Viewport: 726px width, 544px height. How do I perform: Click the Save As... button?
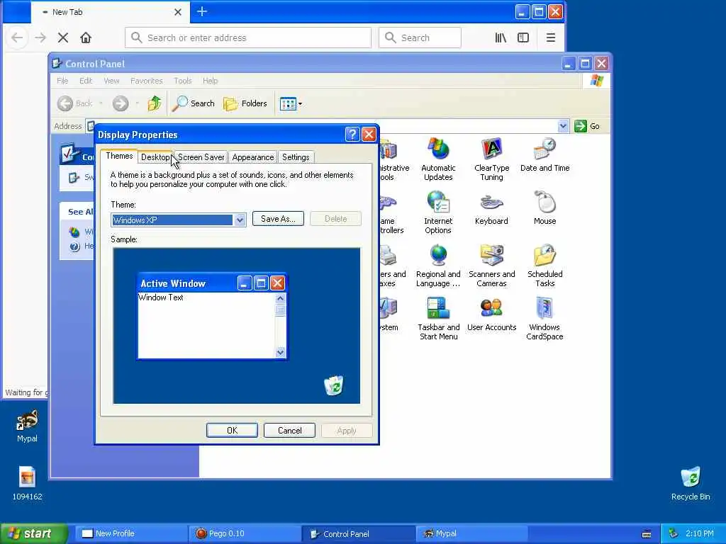pyautogui.click(x=278, y=219)
